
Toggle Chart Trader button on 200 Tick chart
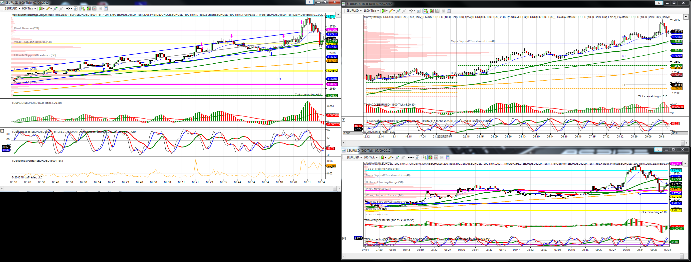coord(425,157)
